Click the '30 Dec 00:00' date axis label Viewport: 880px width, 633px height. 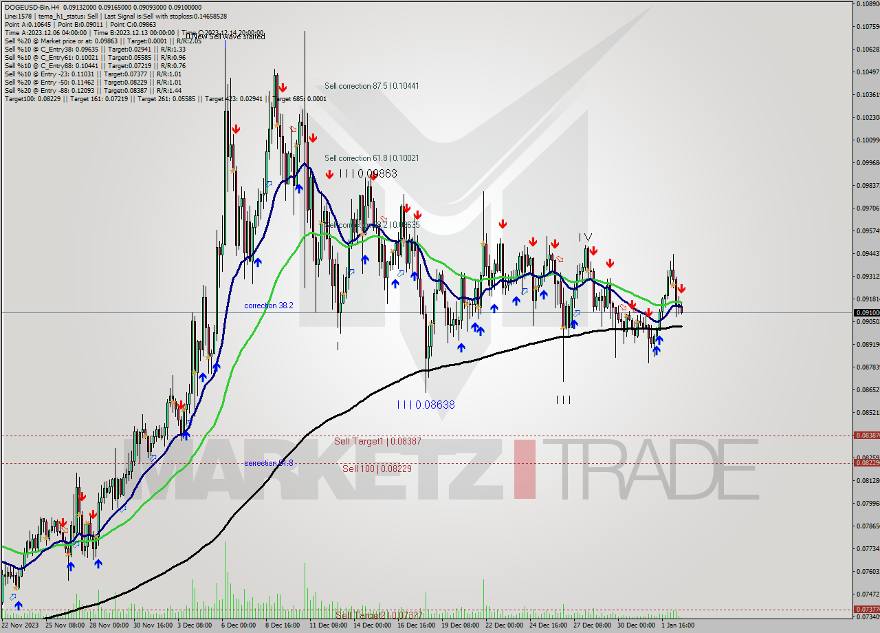click(637, 626)
